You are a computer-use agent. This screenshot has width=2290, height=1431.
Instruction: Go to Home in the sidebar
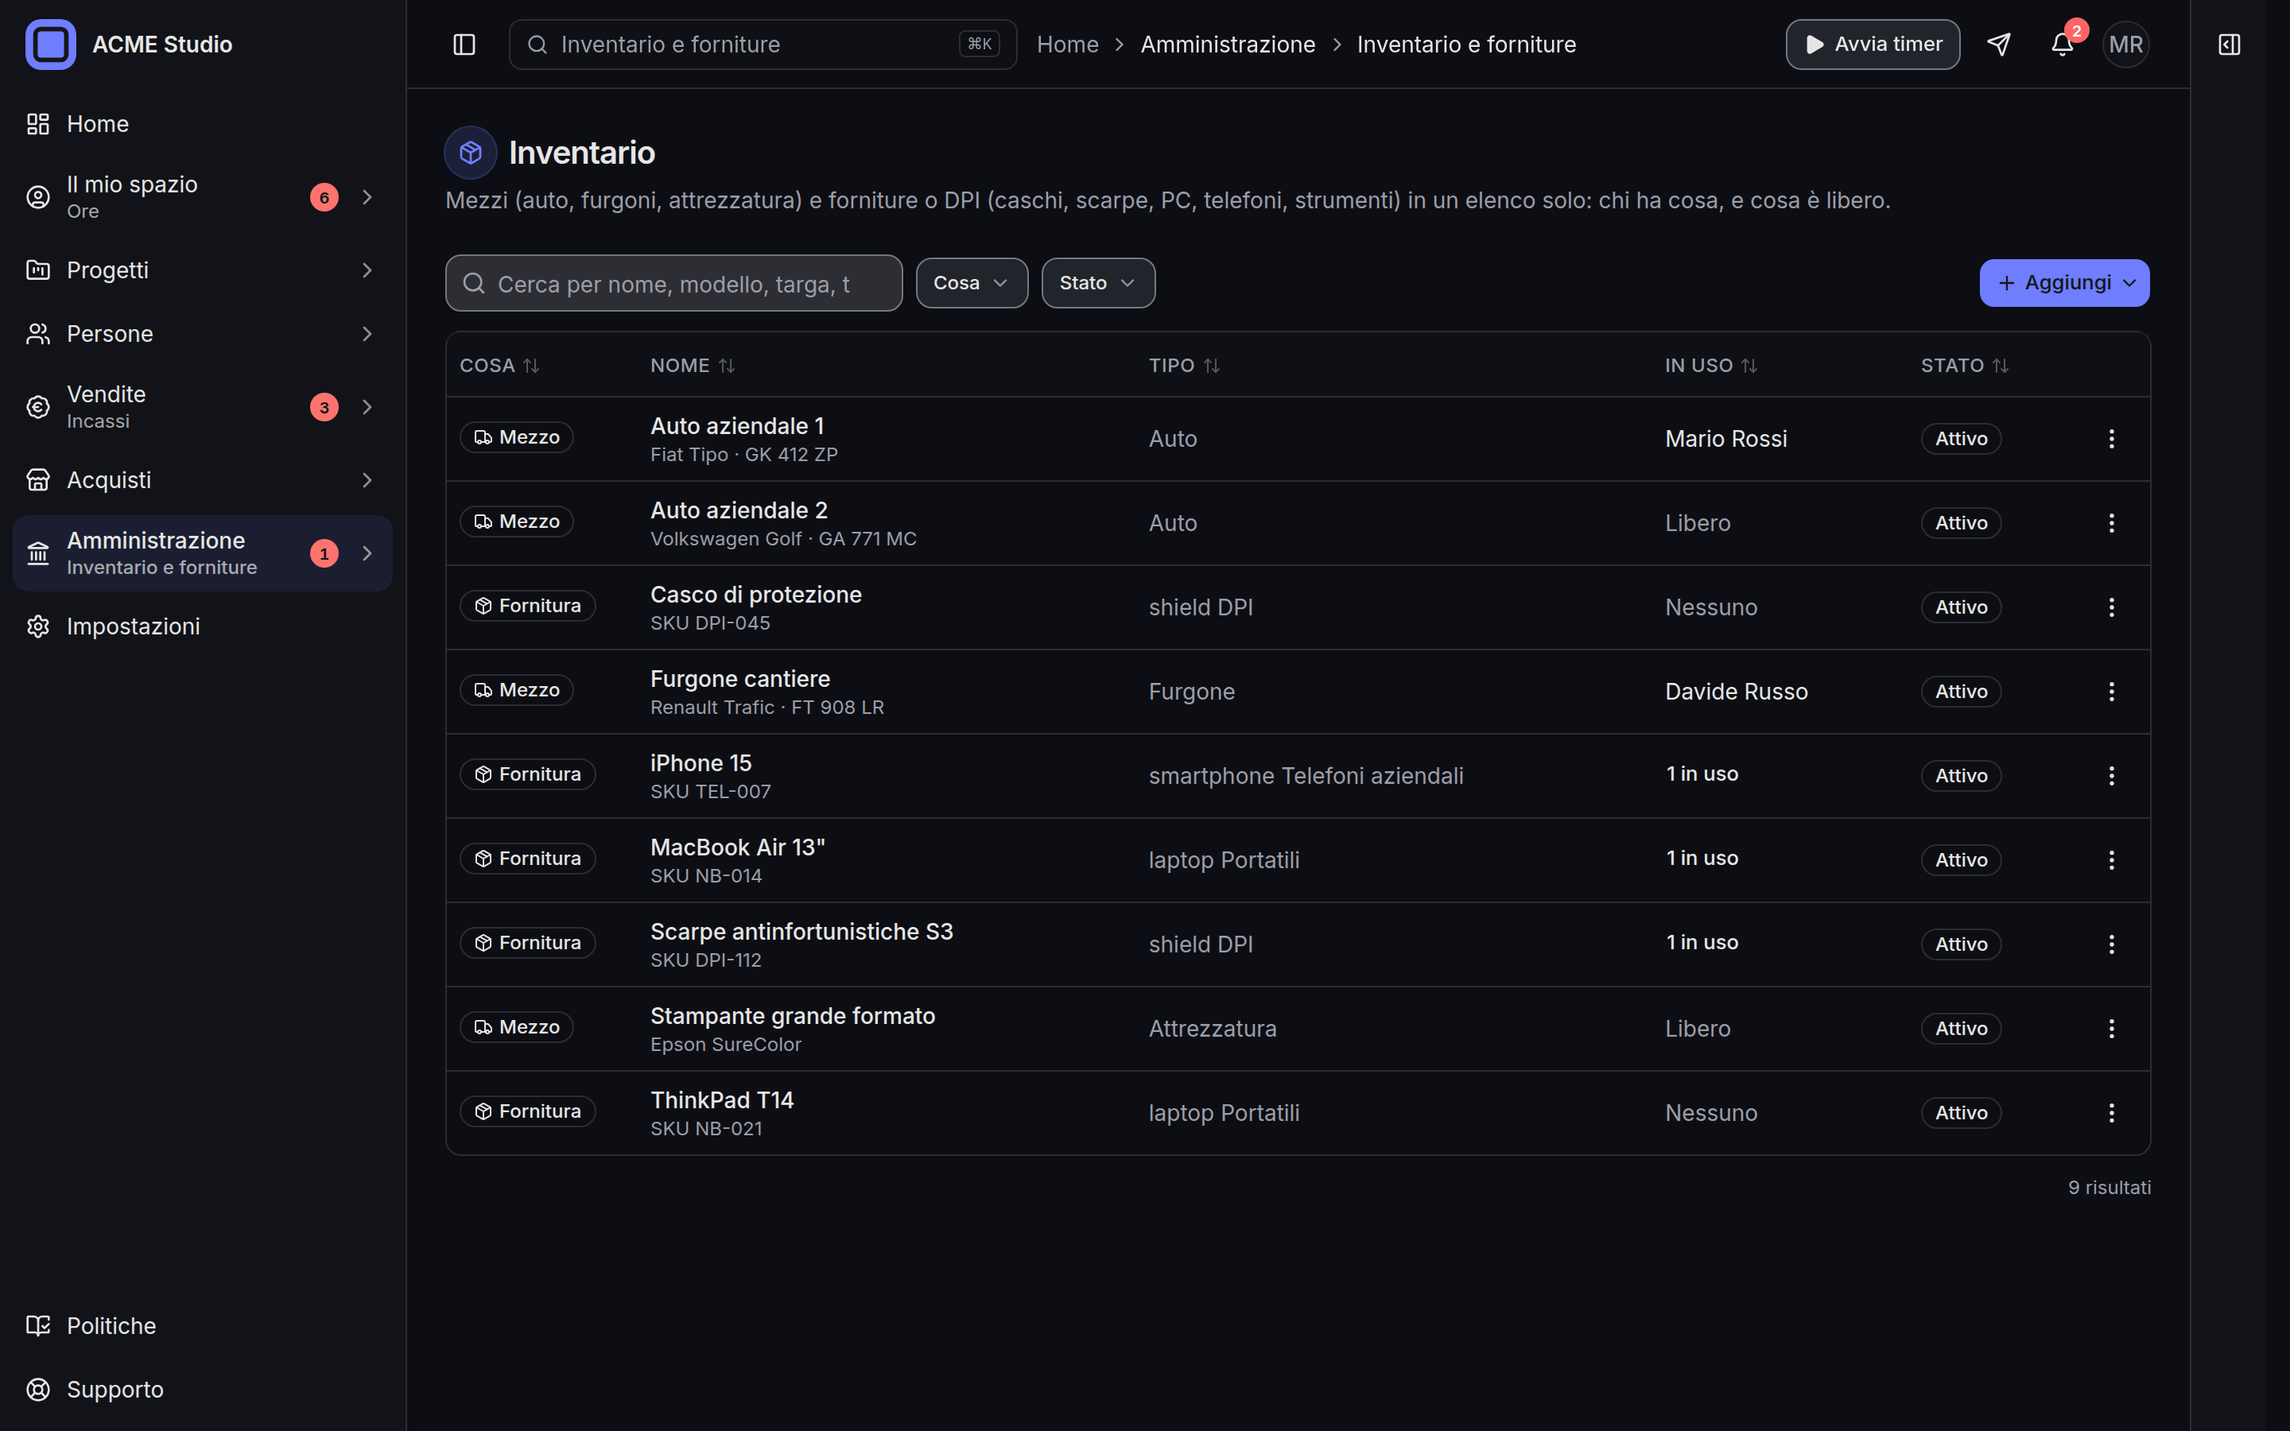(203, 124)
